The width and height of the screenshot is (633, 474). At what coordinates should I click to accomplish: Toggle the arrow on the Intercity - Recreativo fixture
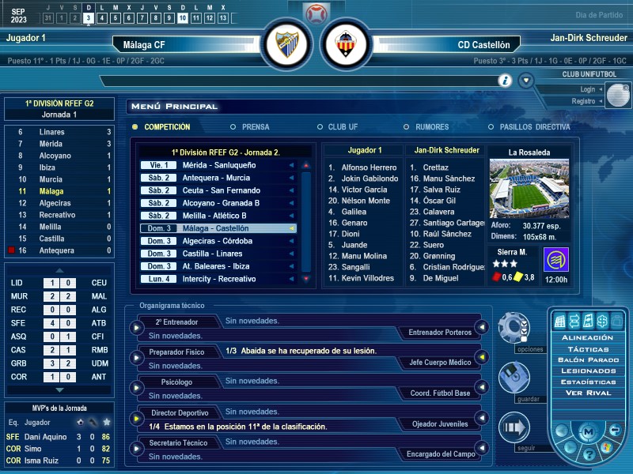click(291, 279)
